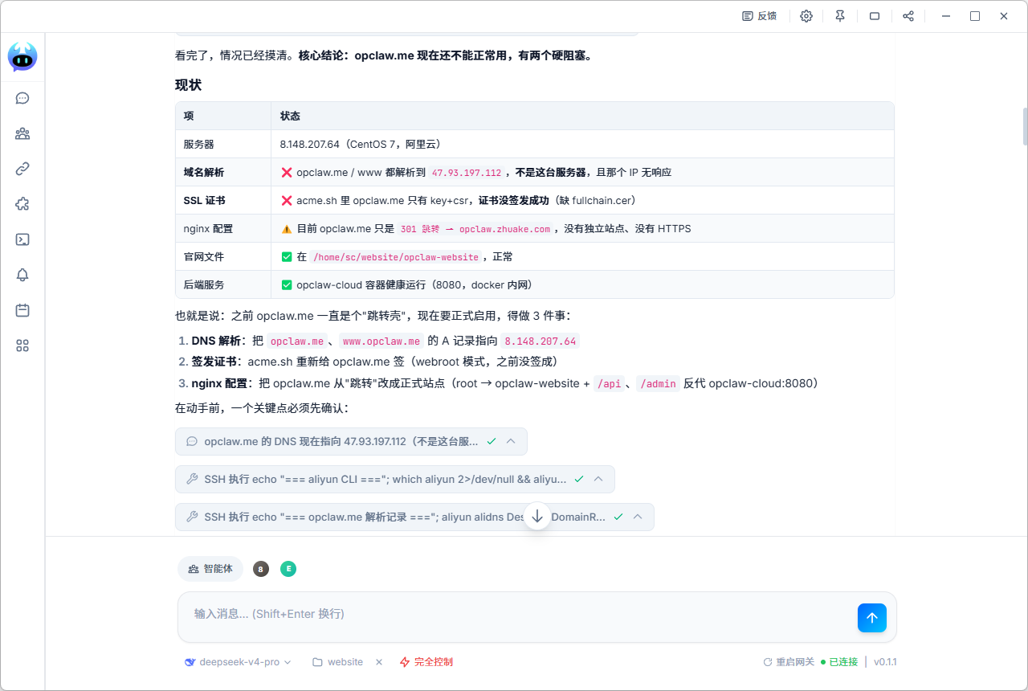
Task: Click the share icon in title bar
Action: (x=908, y=16)
